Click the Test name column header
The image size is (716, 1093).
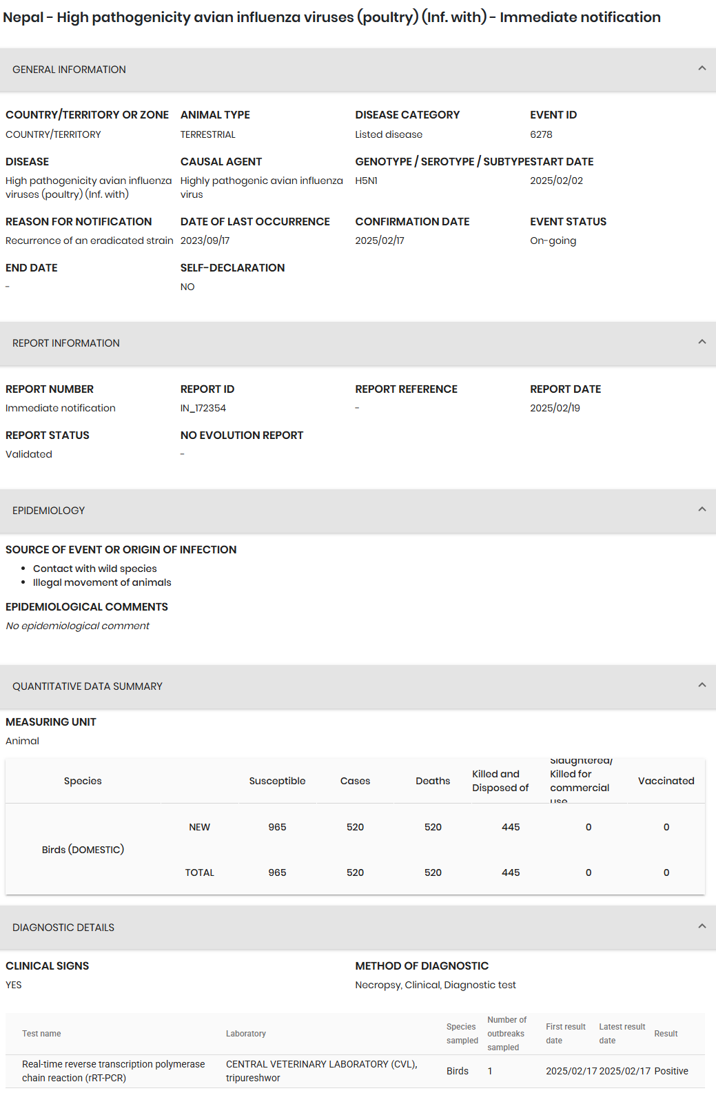coord(41,1034)
